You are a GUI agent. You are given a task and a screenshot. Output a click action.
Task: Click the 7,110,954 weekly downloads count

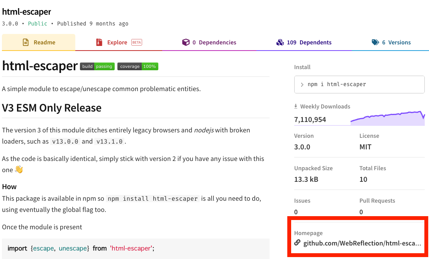310,119
